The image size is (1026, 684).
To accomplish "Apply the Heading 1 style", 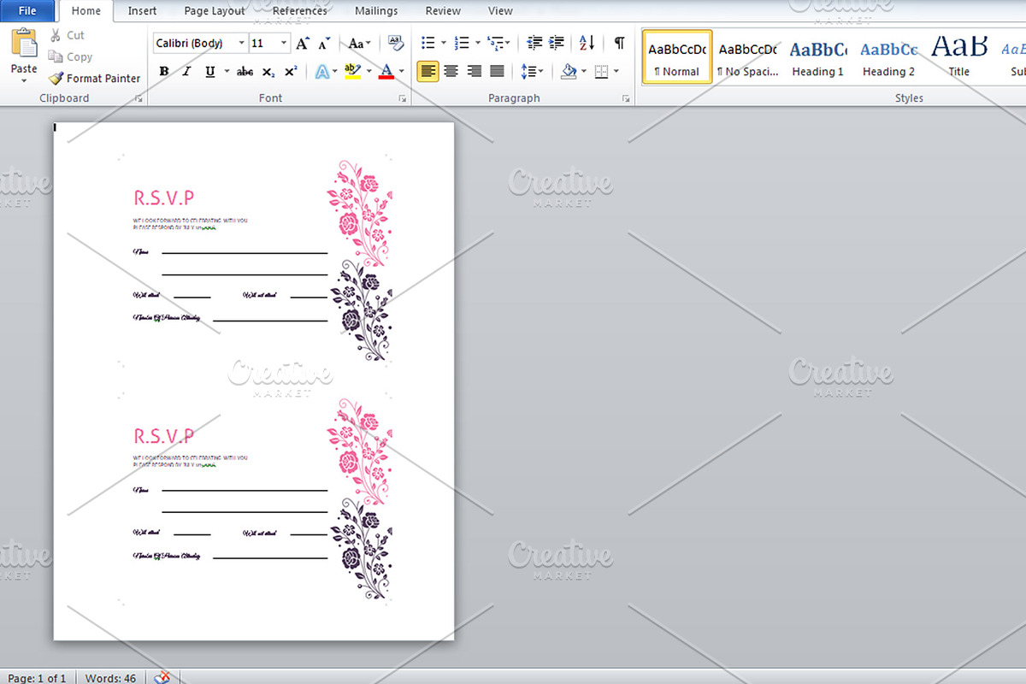I will pyautogui.click(x=818, y=56).
